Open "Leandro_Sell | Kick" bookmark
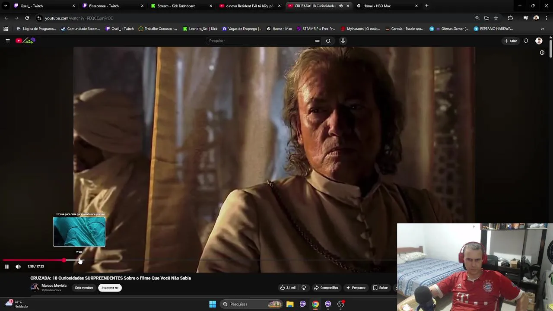This screenshot has height=311, width=553. (200, 29)
